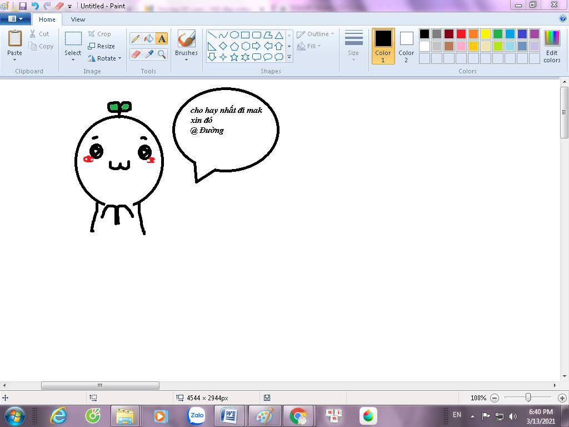This screenshot has height=427, width=569.
Task: Click the horizontal scrollbar thumb
Action: pos(100,385)
